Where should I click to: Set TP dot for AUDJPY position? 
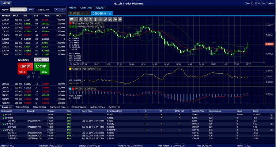161,115
